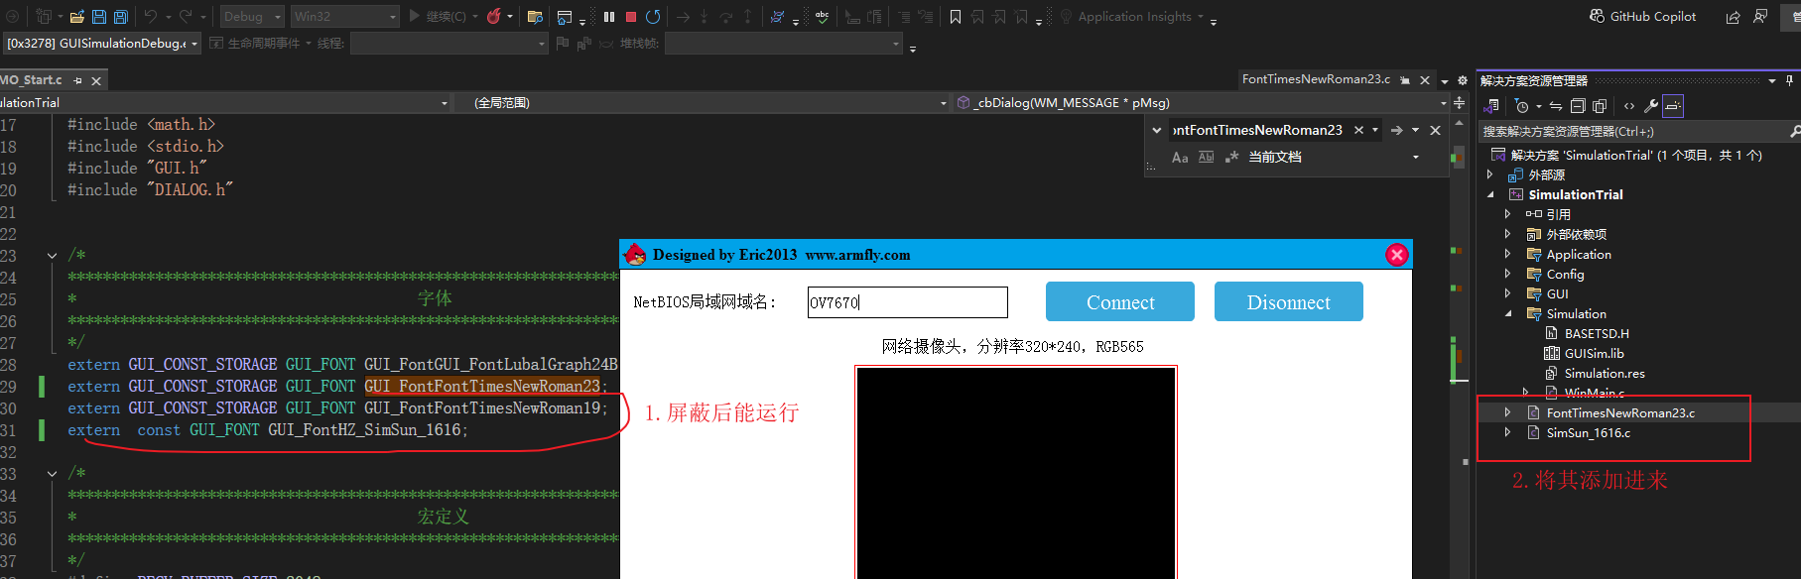Pin the MO_Start.c tab
Screen dimensions: 1801x579
(78, 81)
